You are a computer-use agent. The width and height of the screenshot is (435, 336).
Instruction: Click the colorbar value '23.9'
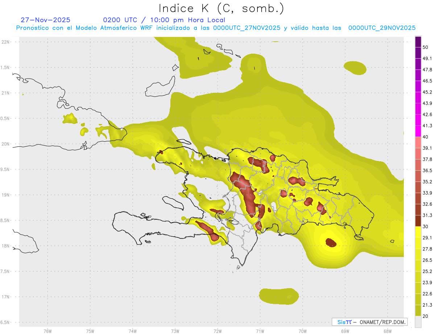pyautogui.click(x=427, y=283)
